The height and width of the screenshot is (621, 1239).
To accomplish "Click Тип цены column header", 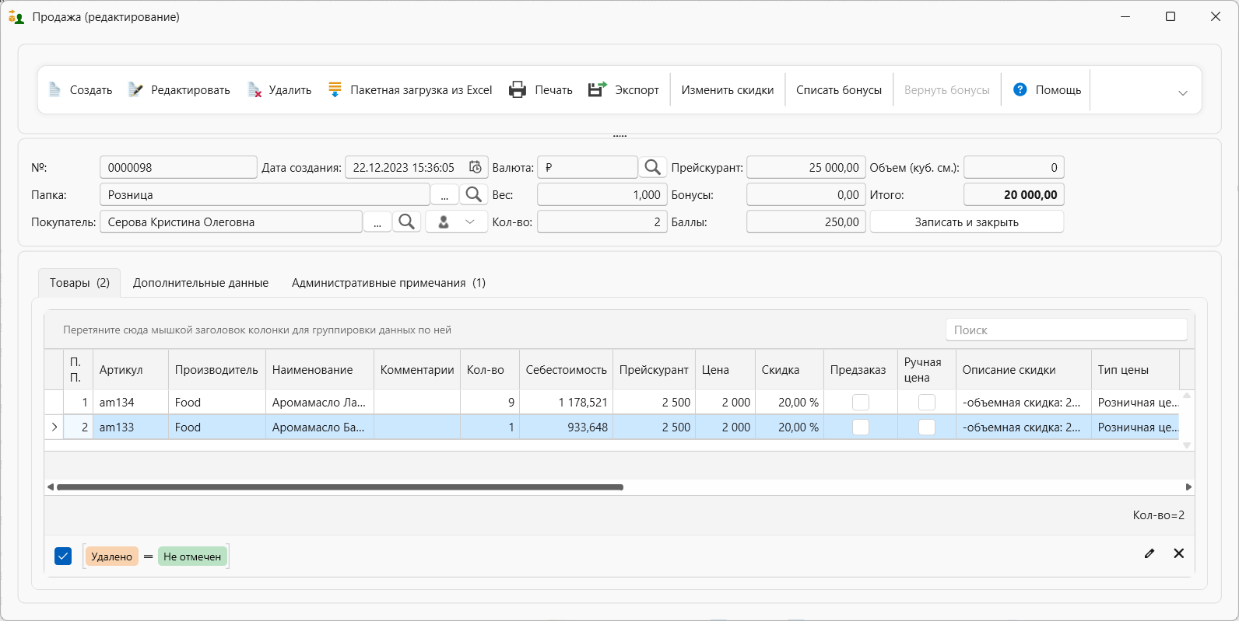I will click(x=1135, y=370).
